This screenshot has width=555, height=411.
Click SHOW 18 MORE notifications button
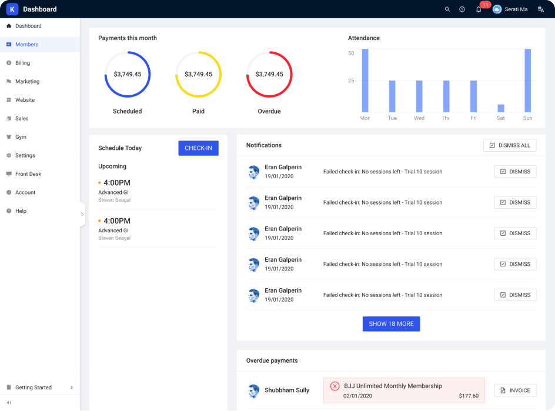tap(391, 324)
